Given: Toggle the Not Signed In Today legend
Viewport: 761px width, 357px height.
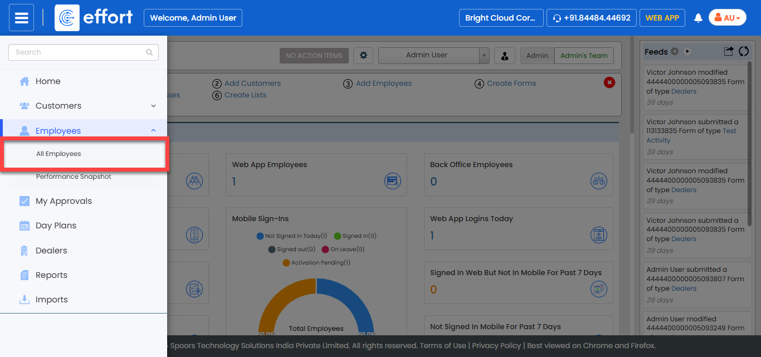Looking at the screenshot, I should [292, 236].
